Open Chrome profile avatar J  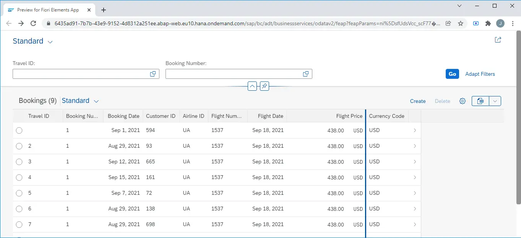(500, 23)
